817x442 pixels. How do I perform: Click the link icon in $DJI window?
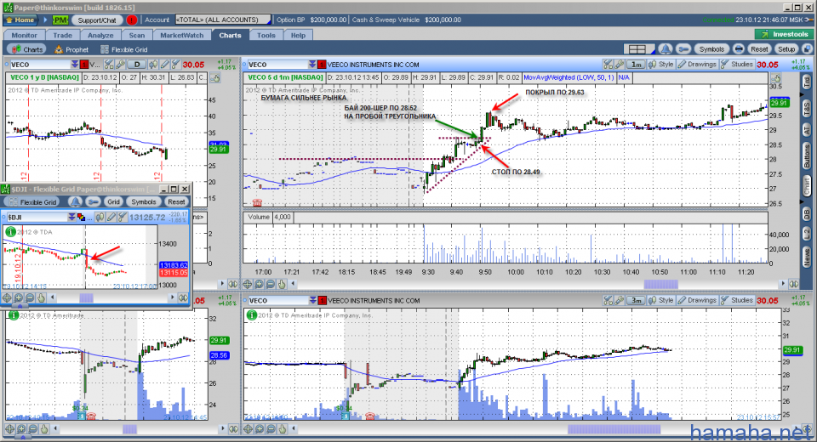(x=94, y=202)
